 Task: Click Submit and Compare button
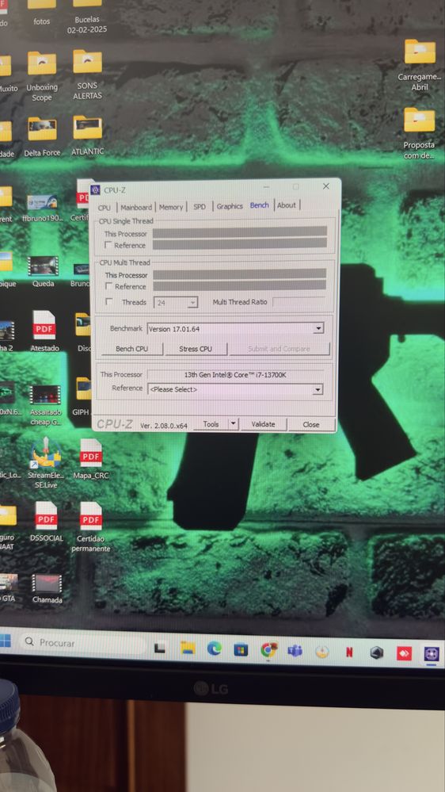pos(279,349)
